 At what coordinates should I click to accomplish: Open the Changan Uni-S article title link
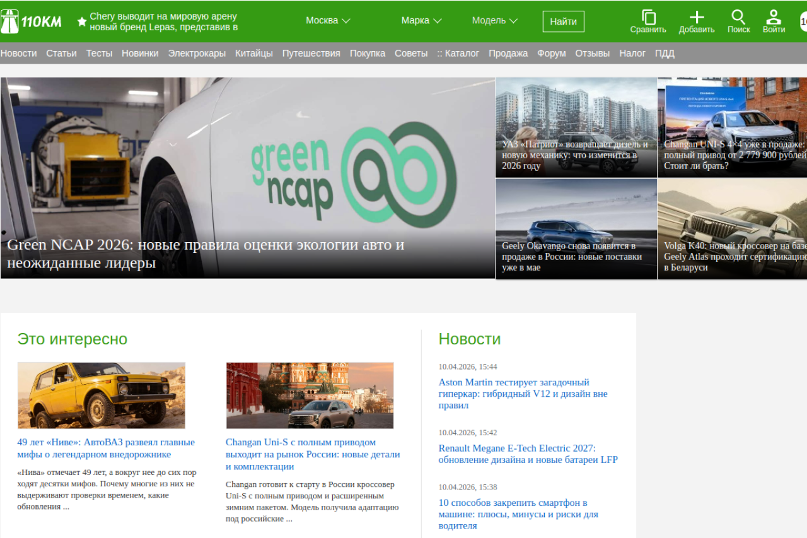tap(313, 454)
